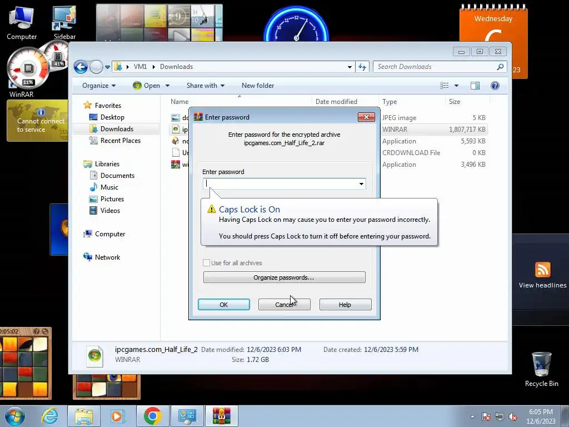
Task: Open Organize passwords button
Action: tap(284, 277)
